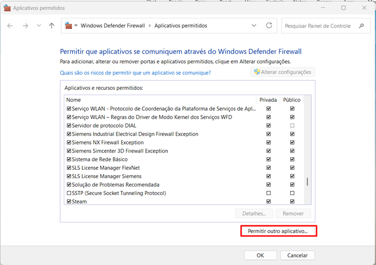Click the breadcrumb overflow chevrons
The width and height of the screenshot is (376, 265).
76,26
